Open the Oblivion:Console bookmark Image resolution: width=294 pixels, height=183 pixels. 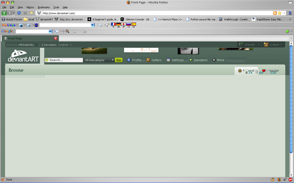[136, 19]
